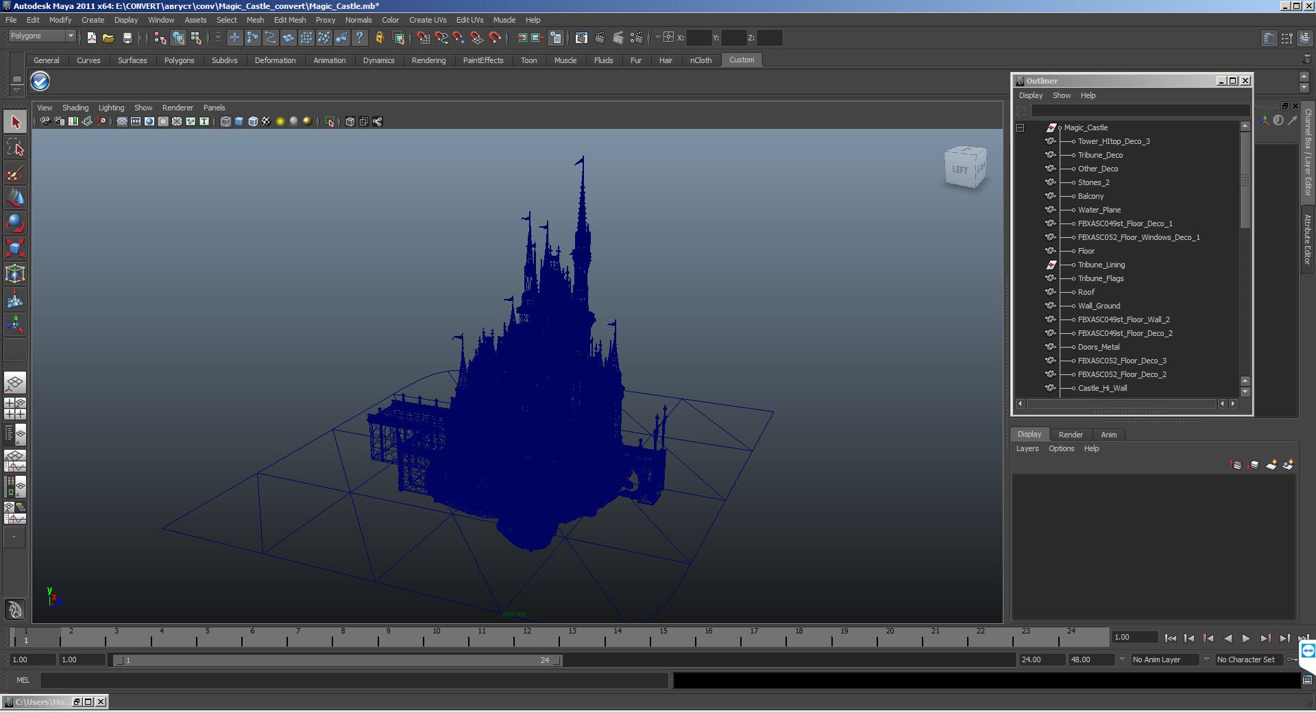Screen dimensions: 1316x713
Task: Play the animation forward
Action: 1246,638
